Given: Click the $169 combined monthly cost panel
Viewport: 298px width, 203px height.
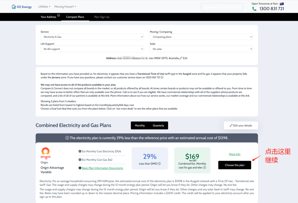Looking at the screenshot, I should tap(192, 160).
